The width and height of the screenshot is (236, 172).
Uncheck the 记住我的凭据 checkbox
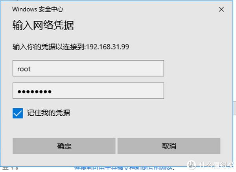pyautogui.click(x=18, y=113)
